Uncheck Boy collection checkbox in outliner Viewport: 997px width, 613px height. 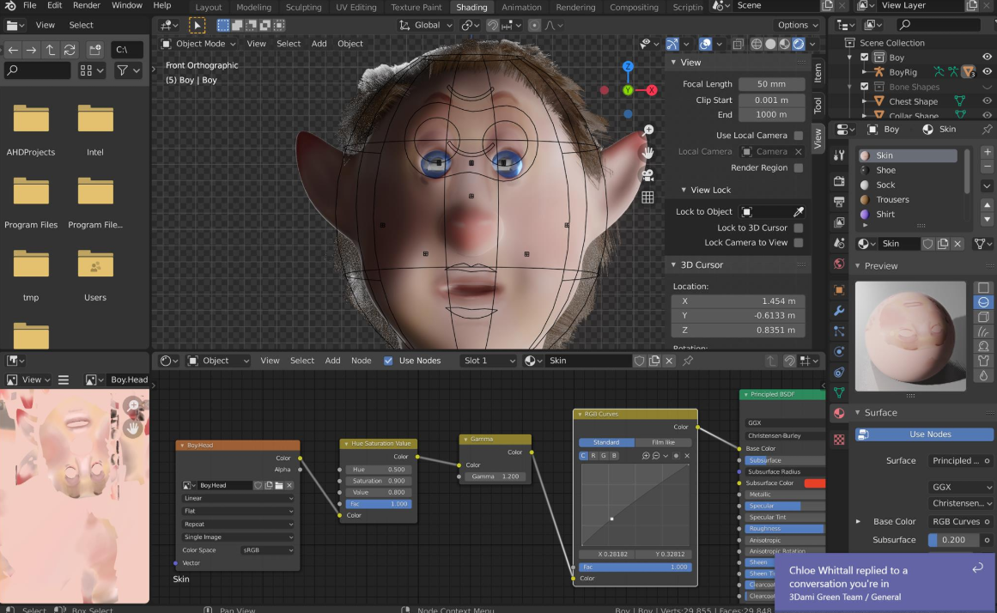pyautogui.click(x=864, y=58)
